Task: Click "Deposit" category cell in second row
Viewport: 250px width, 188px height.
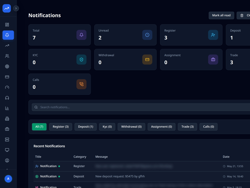Action: click(79, 176)
